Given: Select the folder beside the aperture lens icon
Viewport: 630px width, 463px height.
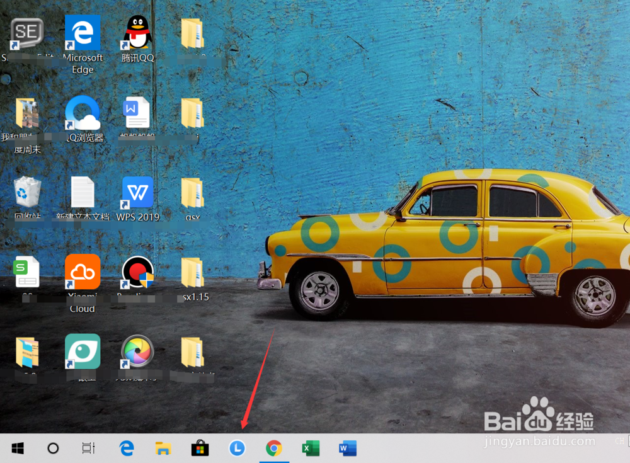Looking at the screenshot, I should (192, 353).
